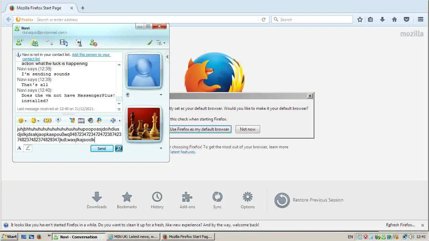Screen dimensions: 429x241
Task: Collapse the display pictures side panel arrow
Action: [x=167, y=57]
